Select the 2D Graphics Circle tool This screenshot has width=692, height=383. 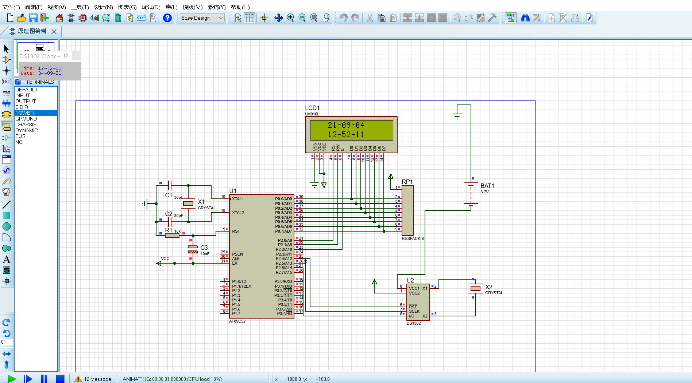[7, 226]
